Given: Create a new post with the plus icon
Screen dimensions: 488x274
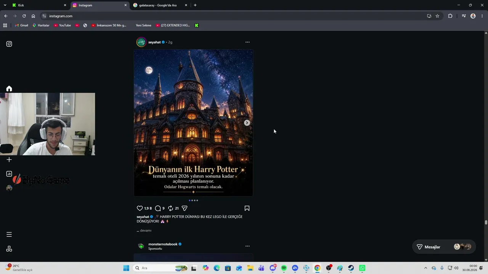Looking at the screenshot, I should [9, 160].
